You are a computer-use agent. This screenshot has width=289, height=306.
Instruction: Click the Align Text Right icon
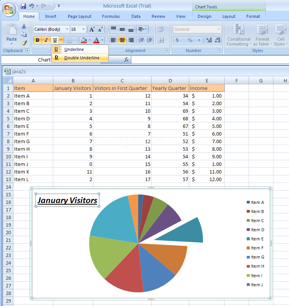131,40
